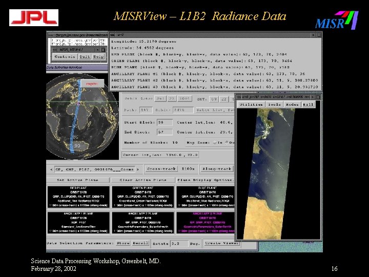Select the ANCILLARY 2 PLANE panel
Image resolution: width=369 pixels, height=277 pixels.
click(143, 223)
